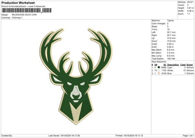Image resolution: width=195 pixels, height=138 pixels.
Task: Click the Total Bobbin value 158.19ft
Action: tap(171, 59)
